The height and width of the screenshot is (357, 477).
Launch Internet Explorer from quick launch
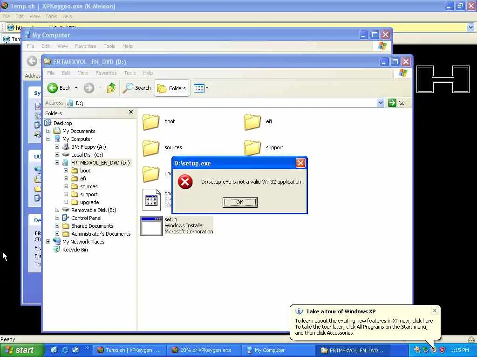(65, 350)
